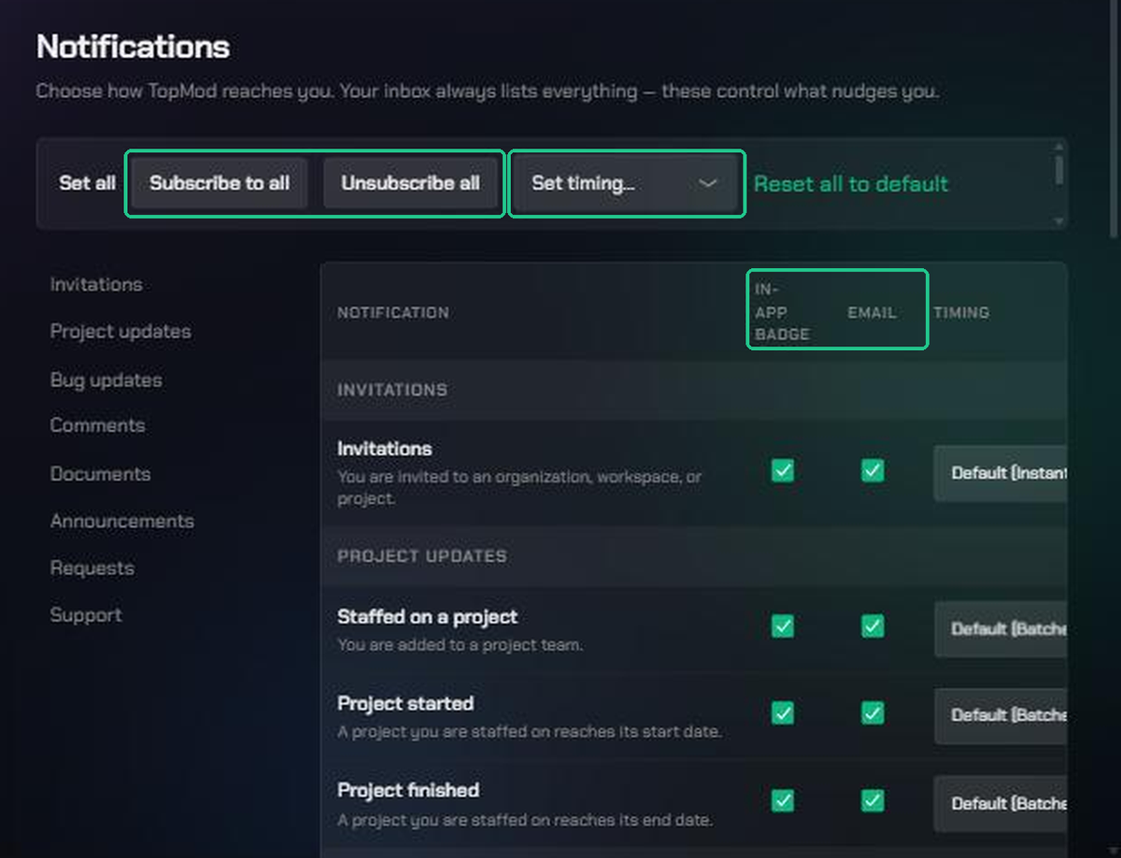The image size is (1121, 858).
Task: Click the Staffed on a project title
Action: coord(427,617)
